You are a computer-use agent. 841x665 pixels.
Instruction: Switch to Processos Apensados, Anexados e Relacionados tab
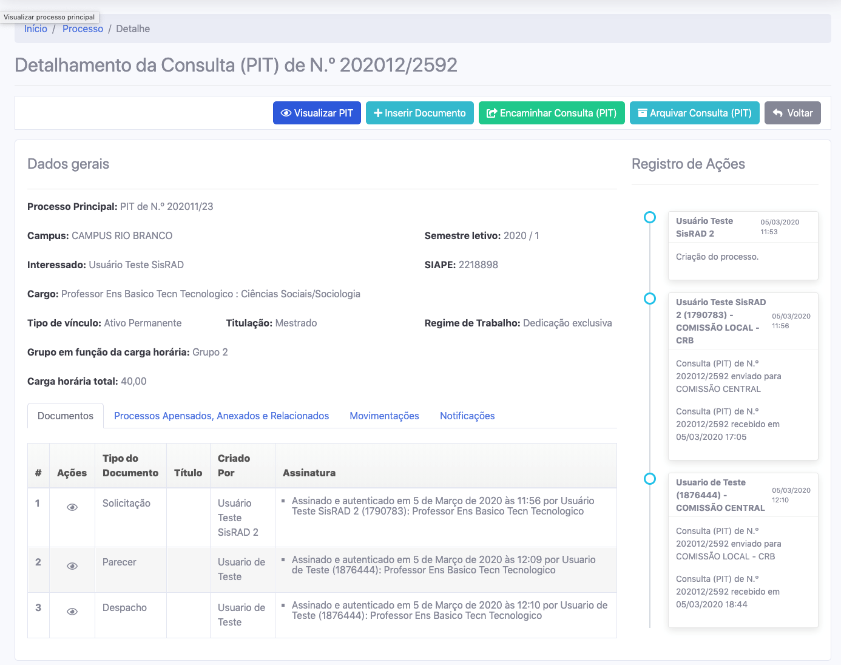[x=221, y=416]
